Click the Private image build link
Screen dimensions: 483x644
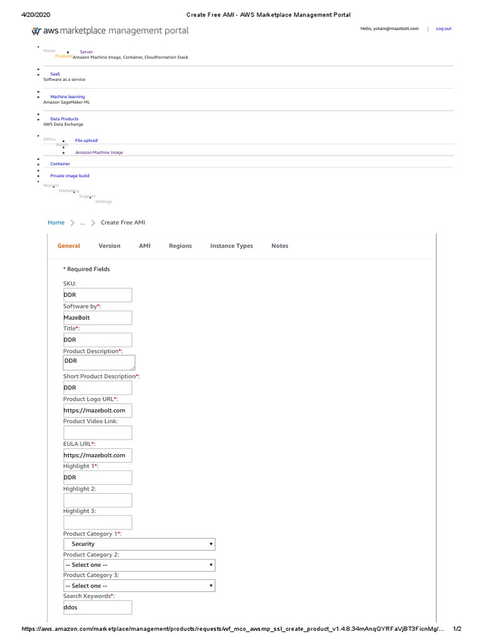[70, 176]
